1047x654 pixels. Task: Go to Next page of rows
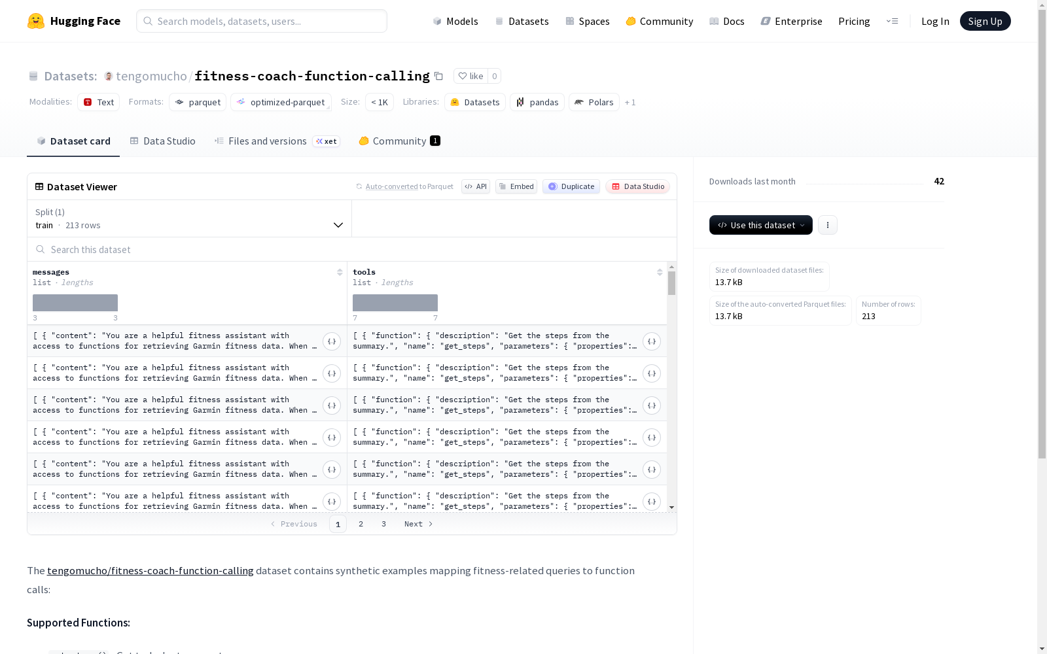[x=419, y=524]
